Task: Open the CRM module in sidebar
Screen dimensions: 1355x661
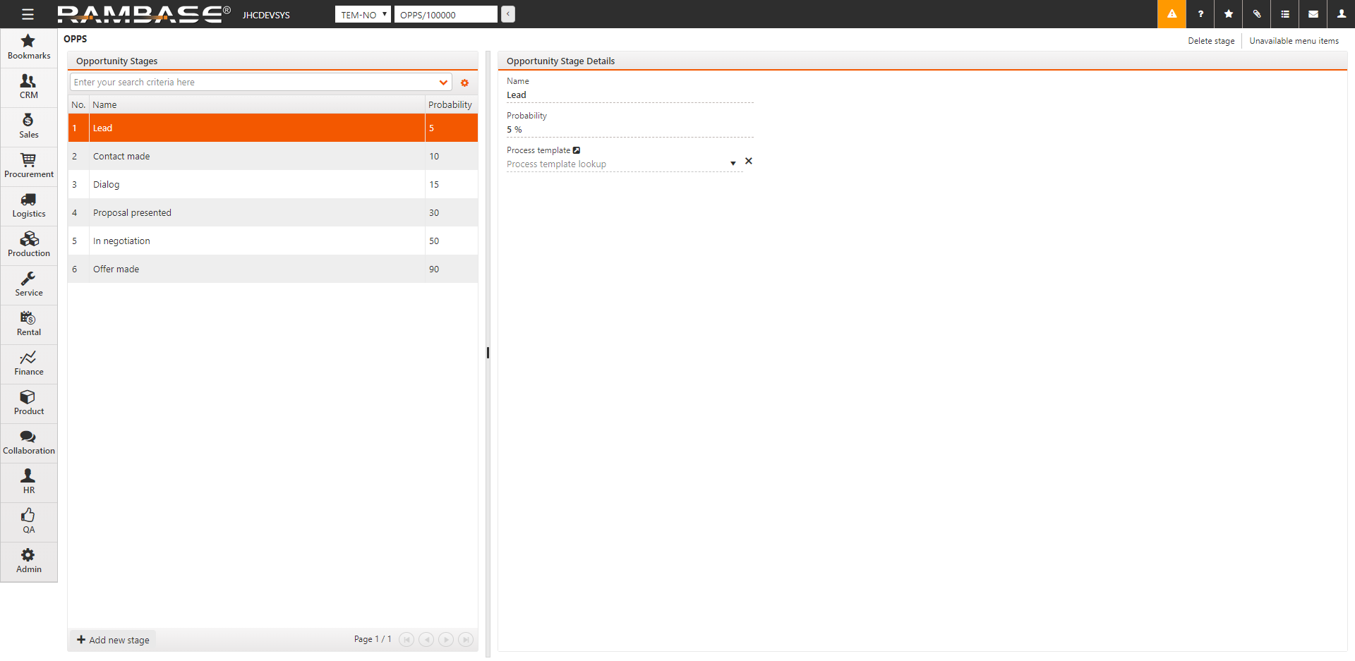Action: [x=28, y=87]
